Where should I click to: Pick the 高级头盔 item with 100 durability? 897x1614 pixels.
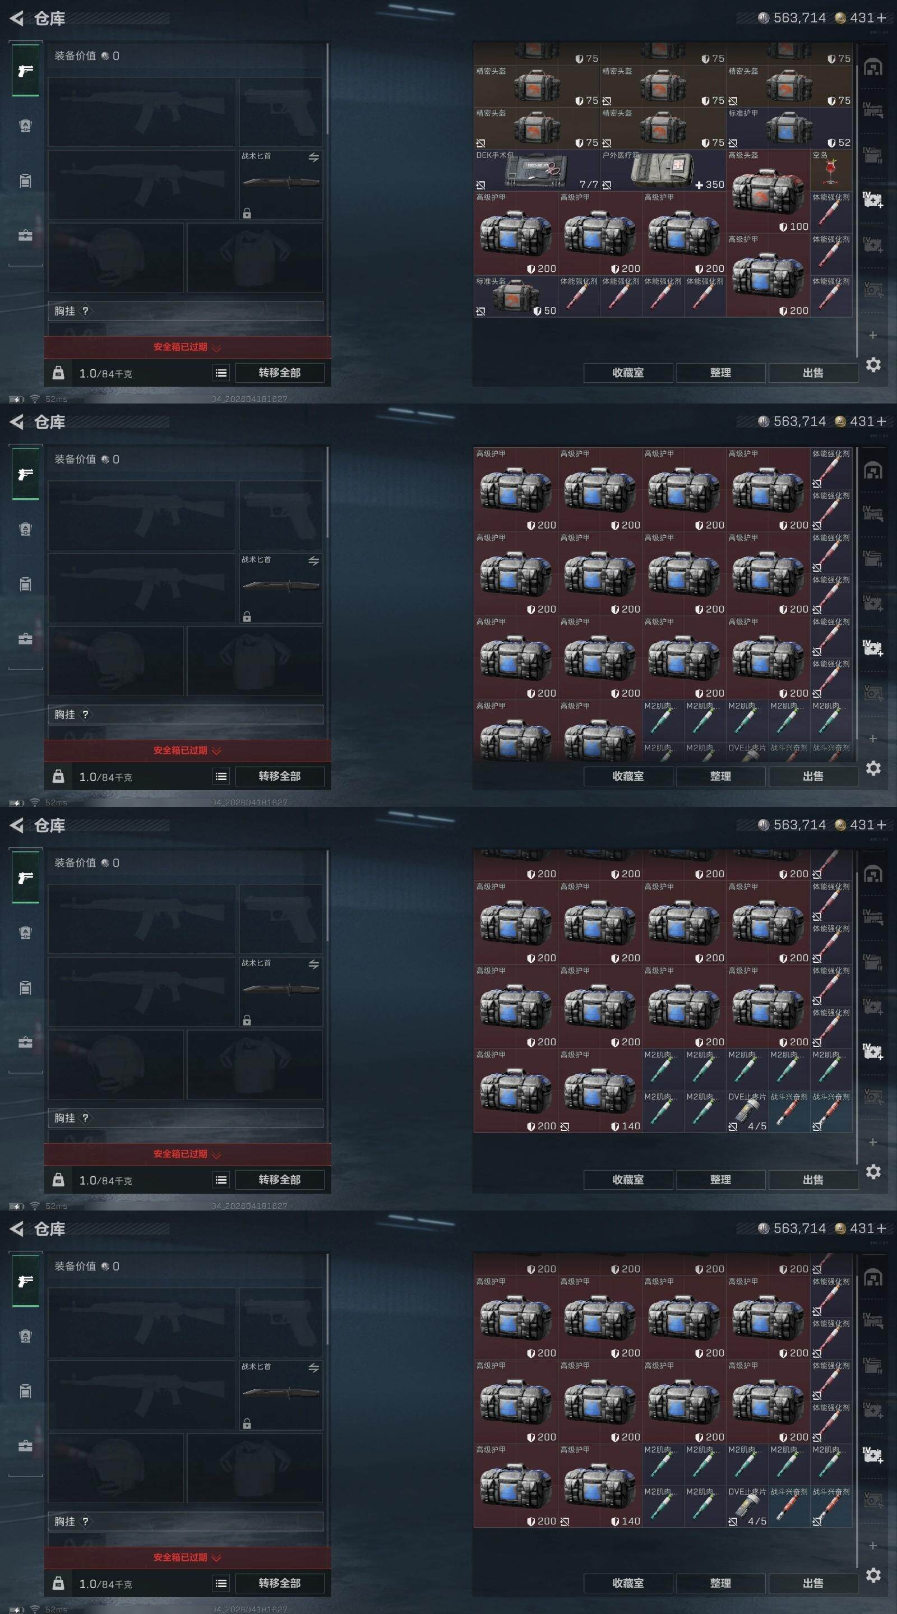point(768,191)
